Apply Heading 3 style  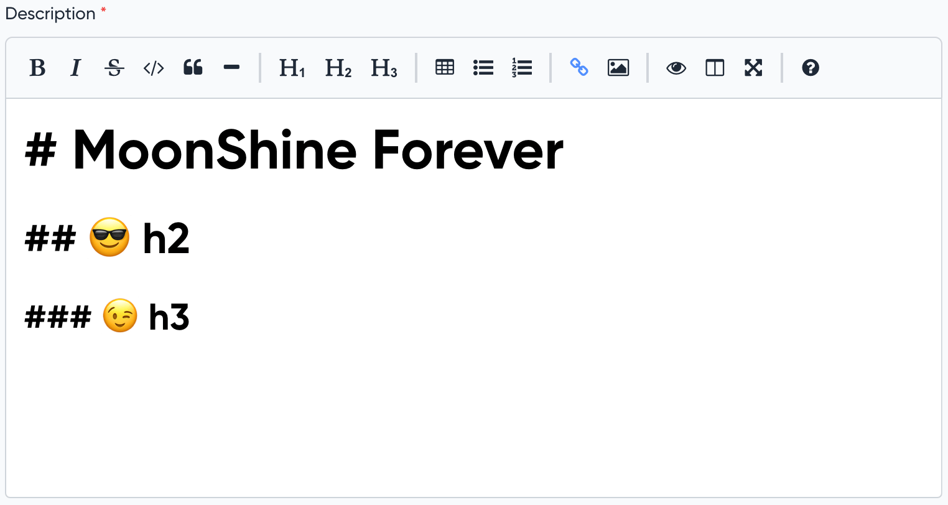pyautogui.click(x=384, y=67)
